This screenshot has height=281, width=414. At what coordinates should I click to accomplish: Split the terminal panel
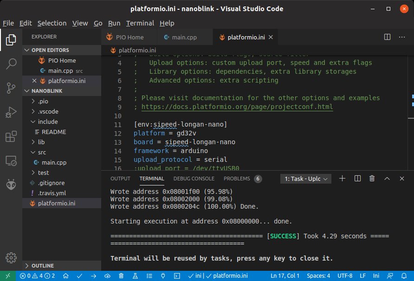point(357,179)
